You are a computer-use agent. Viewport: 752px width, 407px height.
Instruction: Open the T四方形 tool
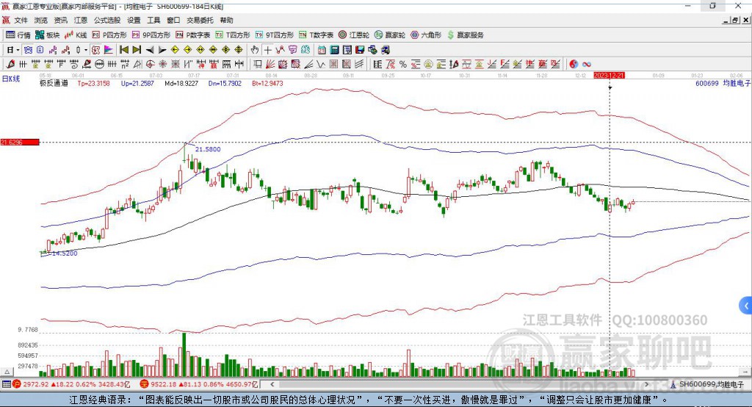tap(233, 35)
